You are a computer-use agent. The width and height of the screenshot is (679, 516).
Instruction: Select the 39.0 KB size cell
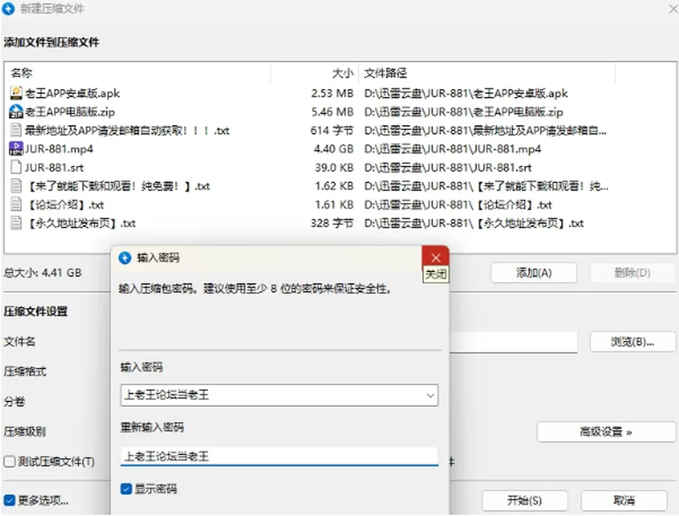[x=335, y=168]
